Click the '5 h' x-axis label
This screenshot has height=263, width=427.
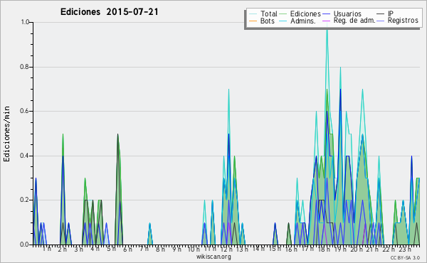[x=111, y=249]
